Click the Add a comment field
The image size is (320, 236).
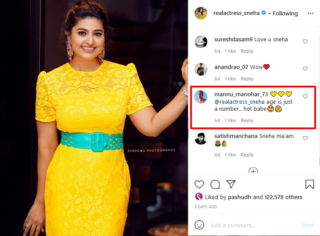(254, 225)
